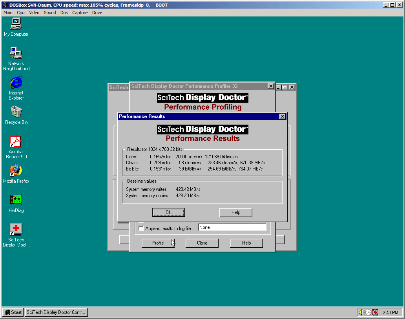Open the Recycle Bin icon
The image size is (405, 319).
click(x=16, y=115)
